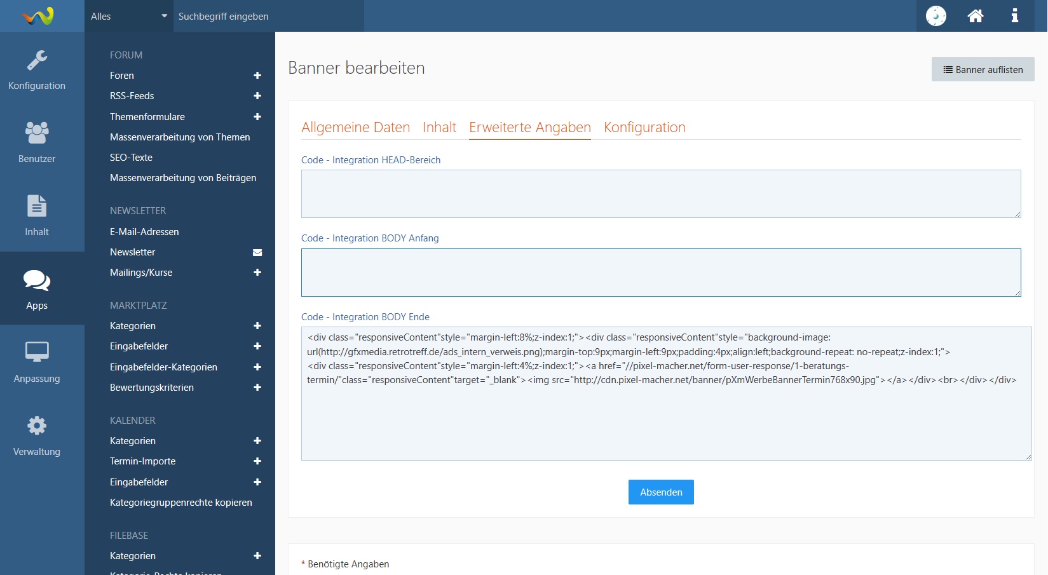Click the plus next to Themenformulare
Screen dimensions: 1048x575
point(257,117)
